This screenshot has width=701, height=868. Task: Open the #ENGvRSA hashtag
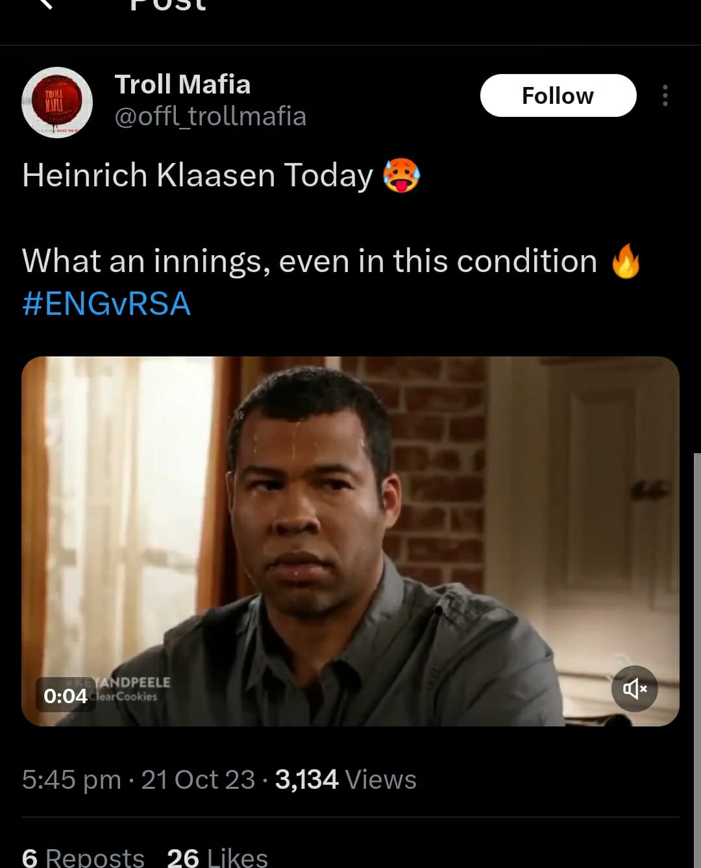click(x=106, y=304)
